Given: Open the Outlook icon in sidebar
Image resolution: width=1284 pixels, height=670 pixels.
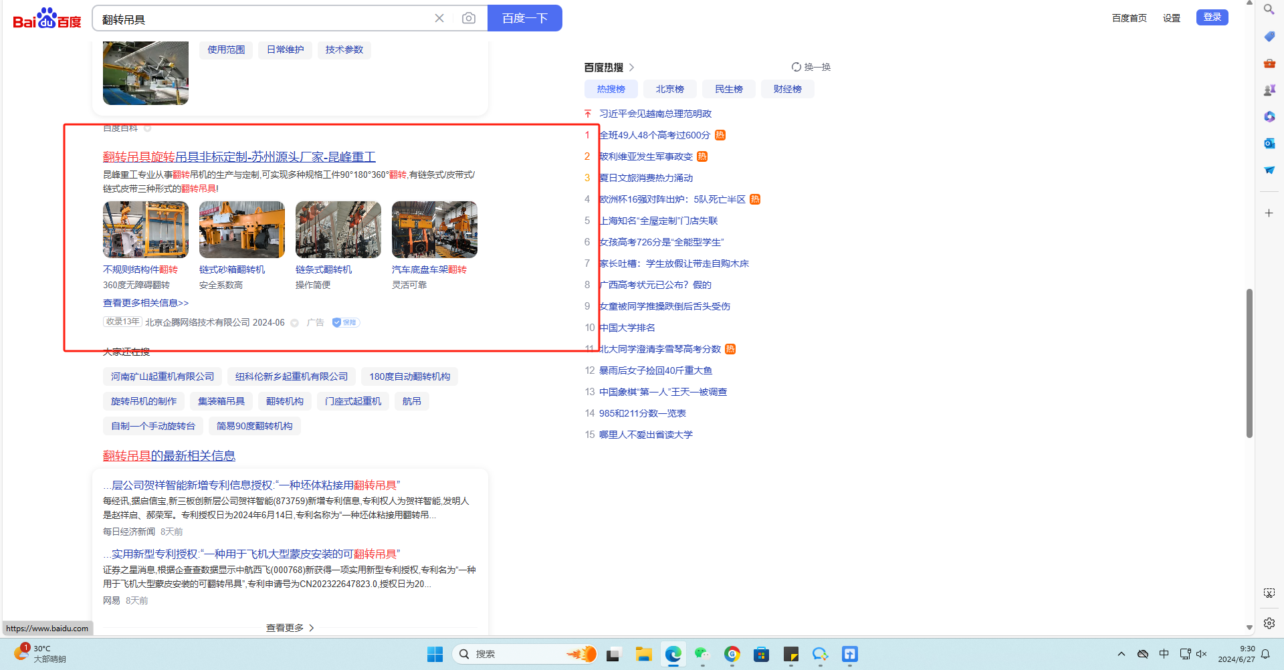Looking at the screenshot, I should [x=1269, y=143].
